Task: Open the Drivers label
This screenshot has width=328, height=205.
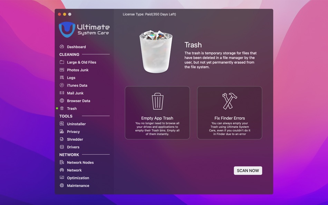Action: [73, 147]
